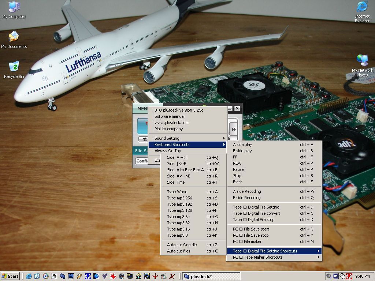Expand the Keyboard Shortcuts submenu
Screen dimensions: 375x281
(x=187, y=145)
